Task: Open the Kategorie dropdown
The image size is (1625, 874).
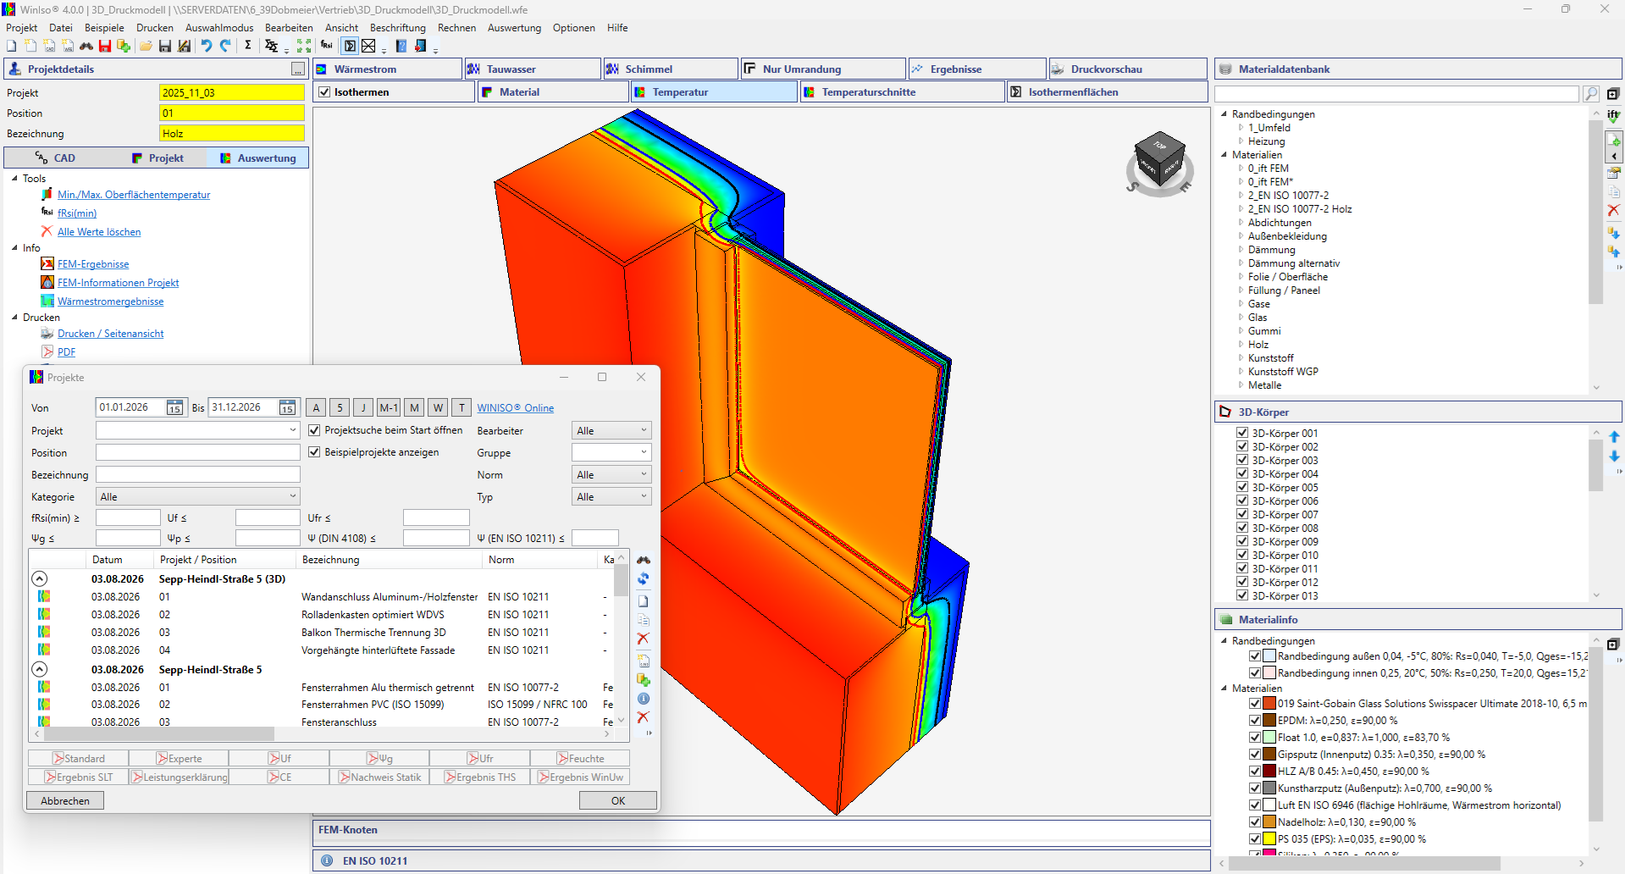Action: (x=293, y=496)
